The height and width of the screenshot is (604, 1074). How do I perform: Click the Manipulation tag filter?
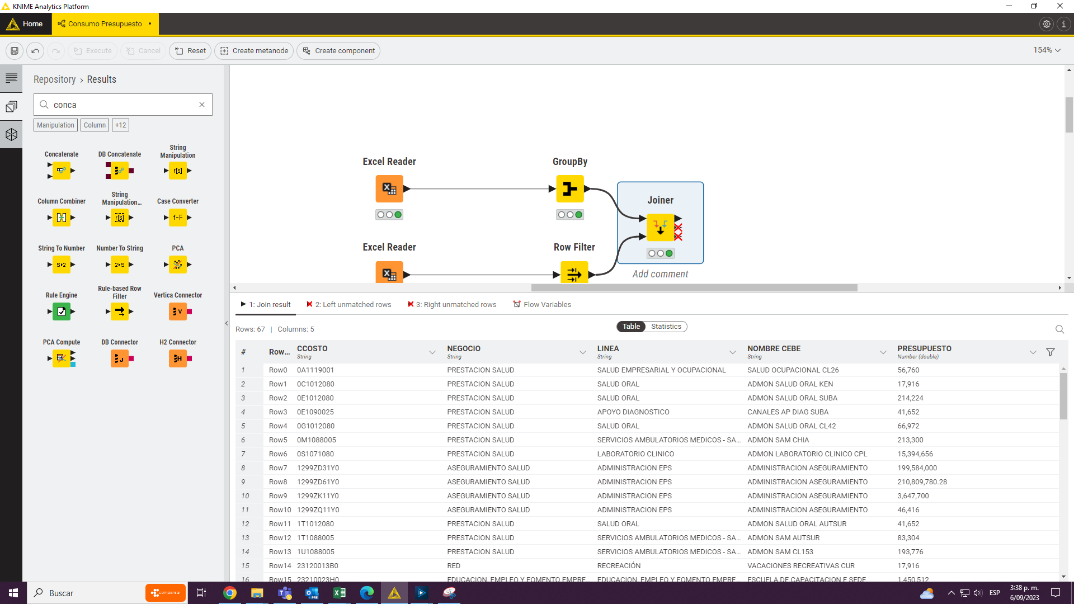(55, 125)
